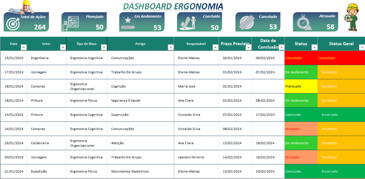Open the Perigo column filter arrow

[x=171, y=47]
